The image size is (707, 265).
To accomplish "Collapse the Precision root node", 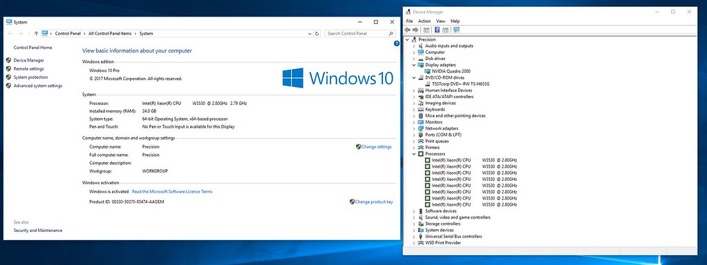I will point(408,39).
